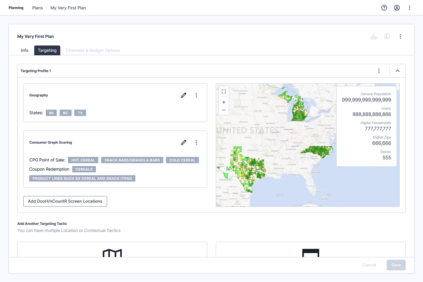Screen dimensions: 423x282
Task: Click the CEREALS coupon tag
Action: coord(84,169)
